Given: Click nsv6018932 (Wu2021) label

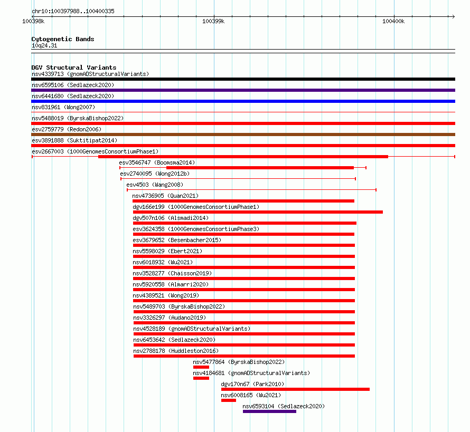Looking at the screenshot, I should coord(163,262).
